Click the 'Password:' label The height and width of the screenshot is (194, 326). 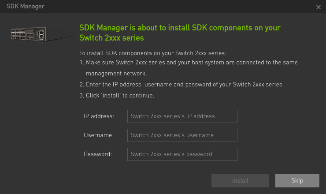(98, 154)
